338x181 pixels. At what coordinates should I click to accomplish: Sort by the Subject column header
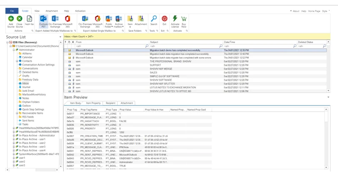(x=186, y=42)
